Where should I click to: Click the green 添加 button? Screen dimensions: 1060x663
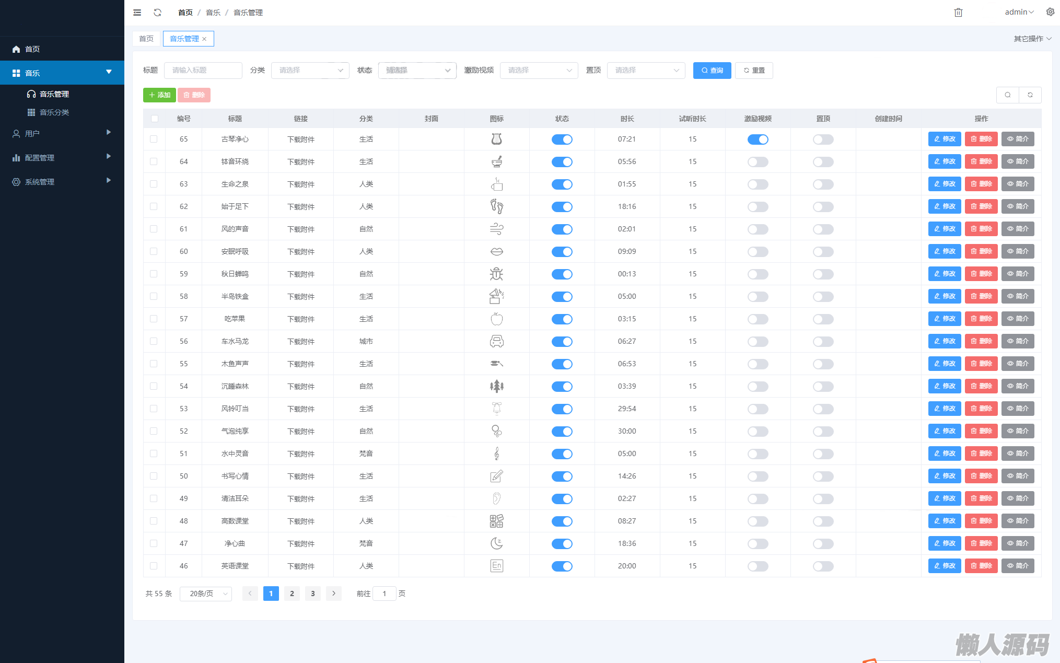tap(159, 95)
